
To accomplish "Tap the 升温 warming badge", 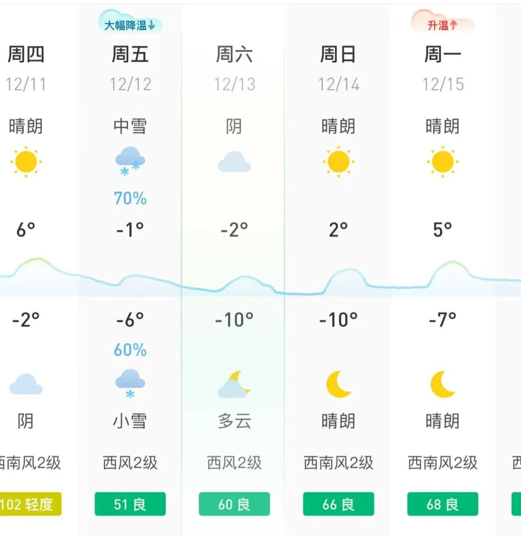I will [x=442, y=25].
